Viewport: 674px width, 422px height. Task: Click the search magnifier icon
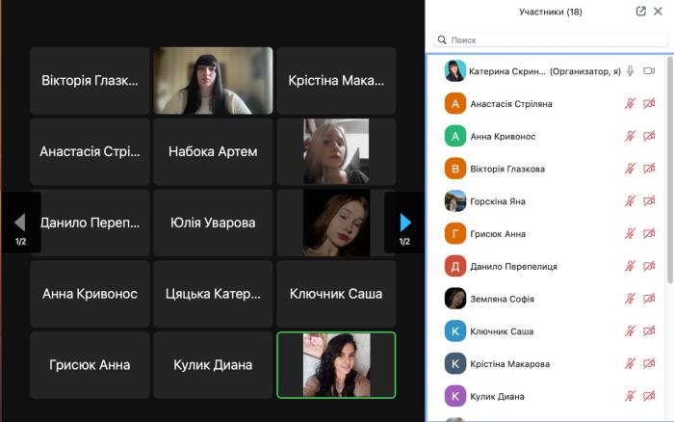coord(442,40)
